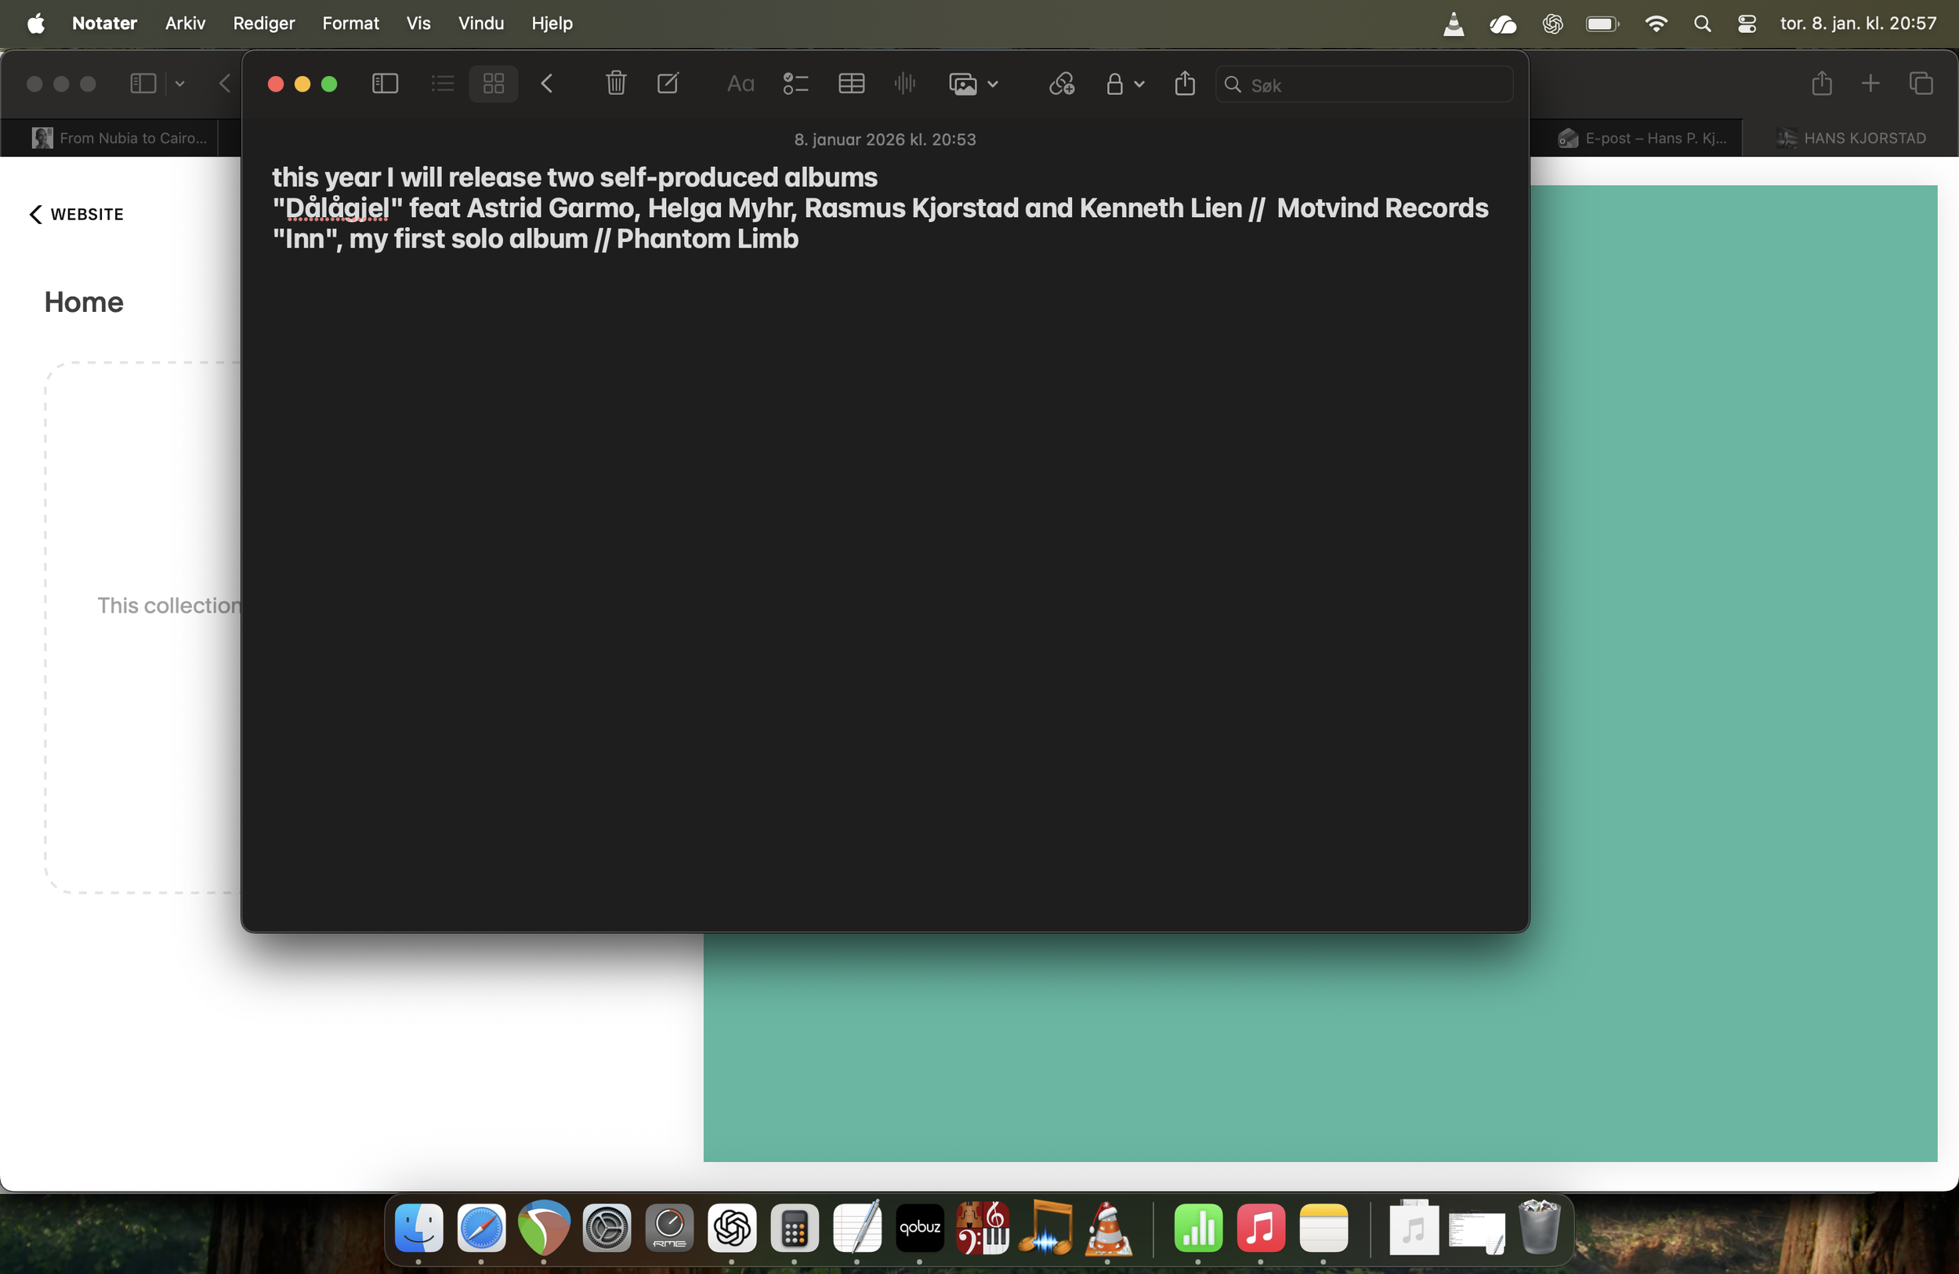Add a table to the note
The image size is (1959, 1274).
click(851, 84)
